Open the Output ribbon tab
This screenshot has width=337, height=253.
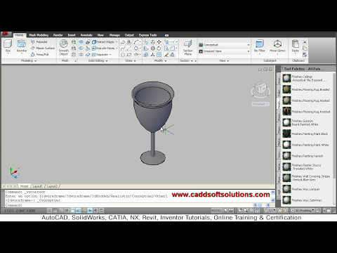tap(129, 35)
